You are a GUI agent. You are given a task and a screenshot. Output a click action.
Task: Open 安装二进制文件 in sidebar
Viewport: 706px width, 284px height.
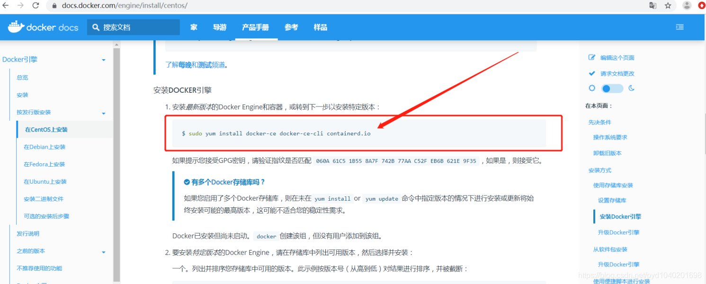[44, 199]
